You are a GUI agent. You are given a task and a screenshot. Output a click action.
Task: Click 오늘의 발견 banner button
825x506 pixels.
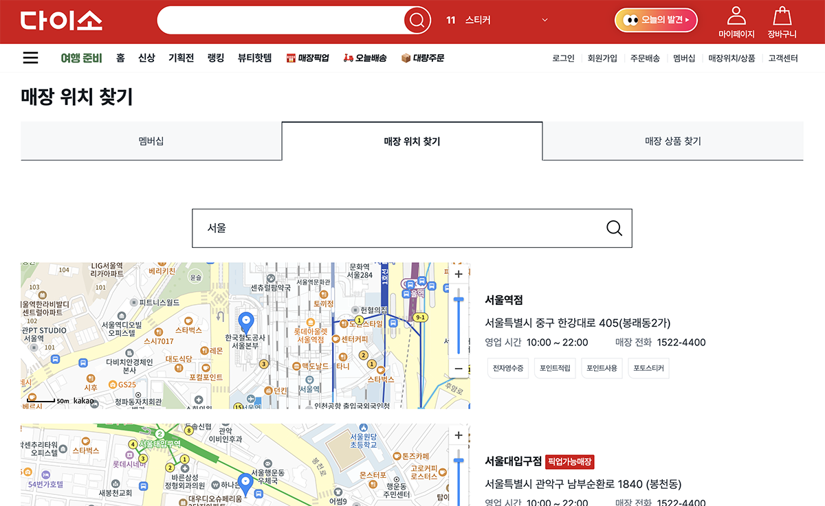(656, 20)
